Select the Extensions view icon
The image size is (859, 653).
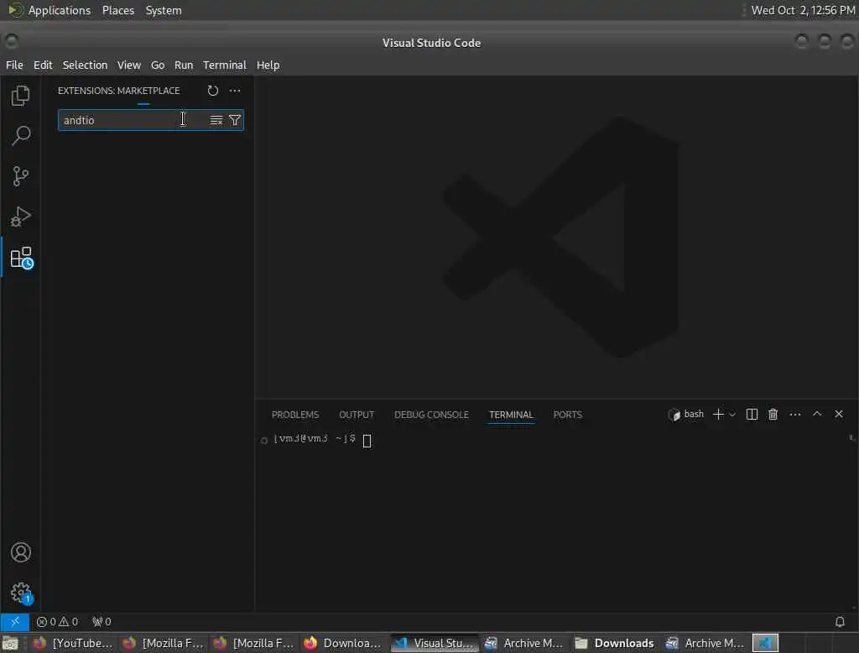click(21, 258)
